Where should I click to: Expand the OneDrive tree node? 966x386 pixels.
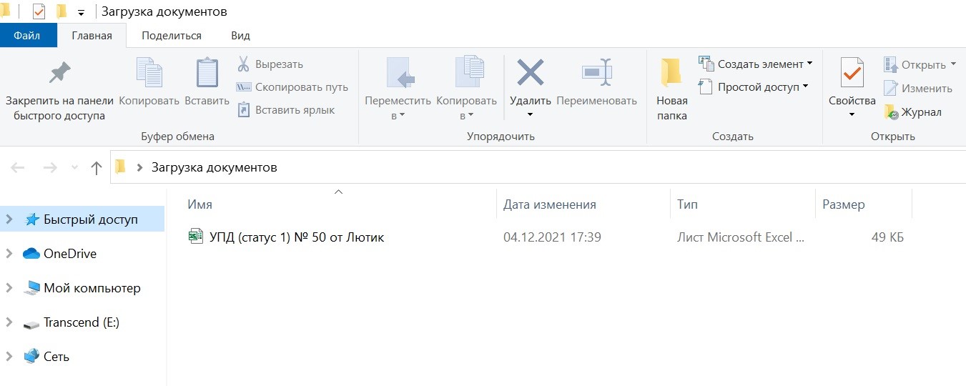(9, 253)
